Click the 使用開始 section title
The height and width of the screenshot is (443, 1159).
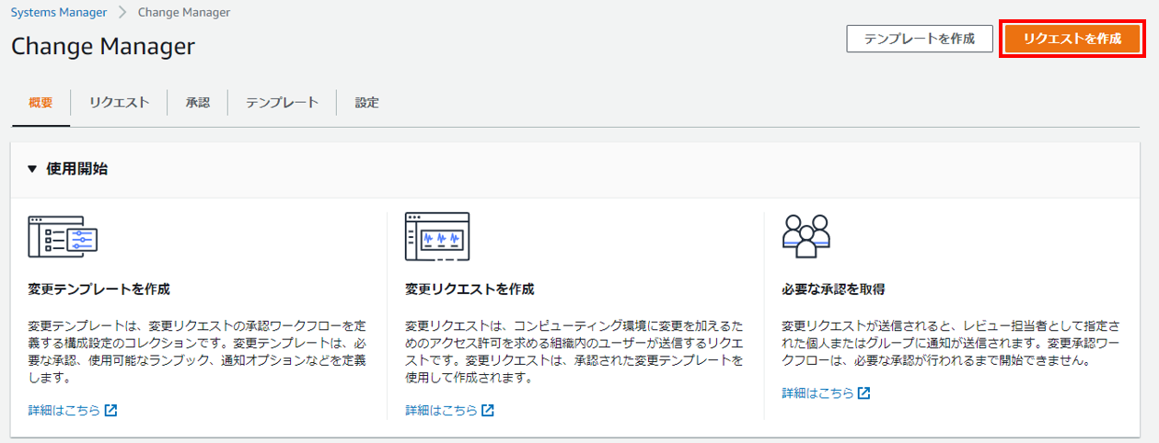pyautogui.click(x=76, y=169)
